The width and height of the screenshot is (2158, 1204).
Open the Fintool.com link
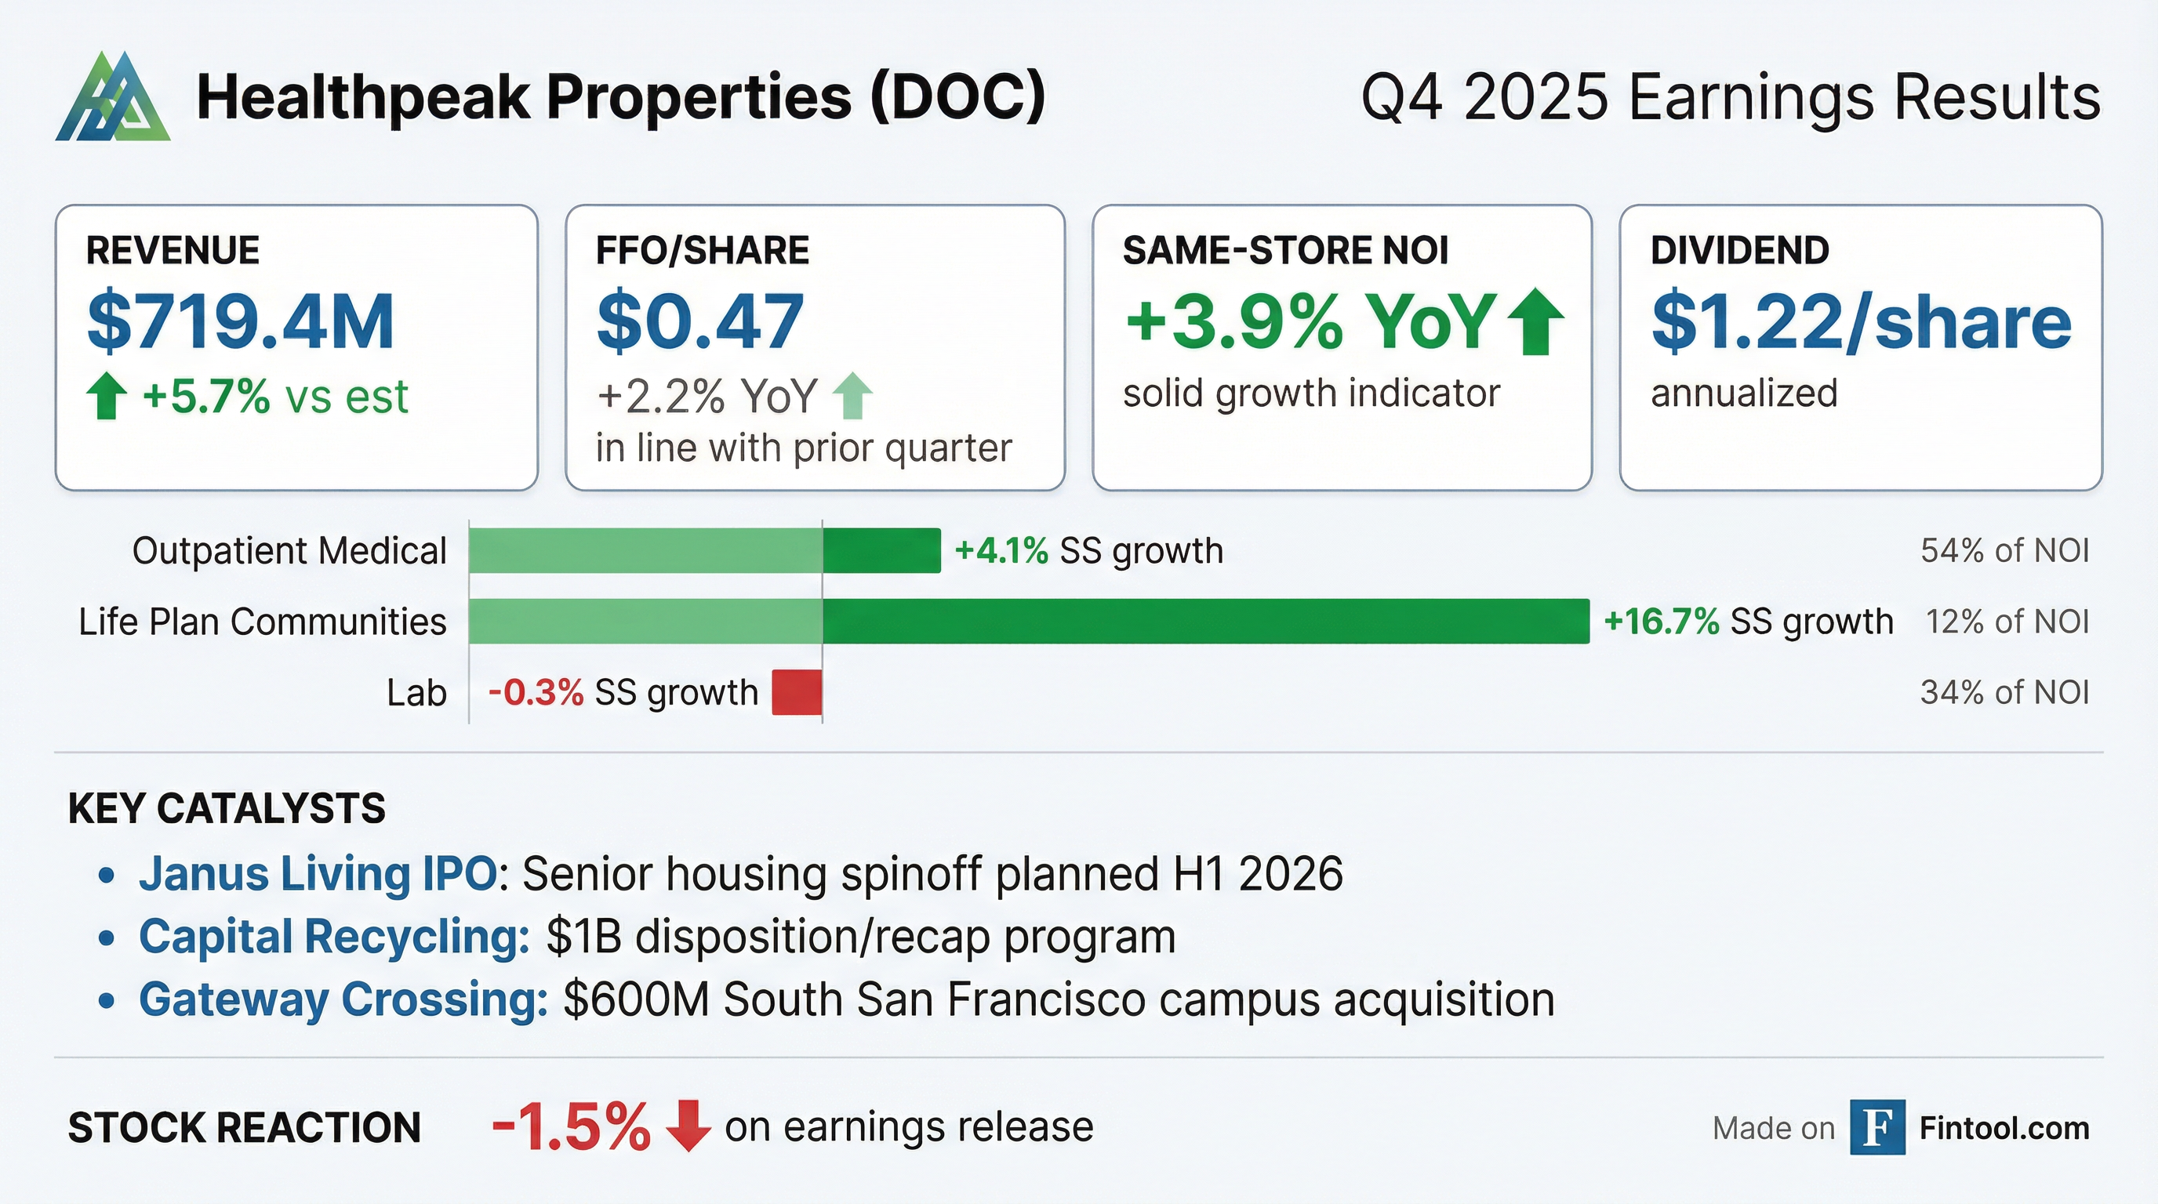point(2004,1128)
